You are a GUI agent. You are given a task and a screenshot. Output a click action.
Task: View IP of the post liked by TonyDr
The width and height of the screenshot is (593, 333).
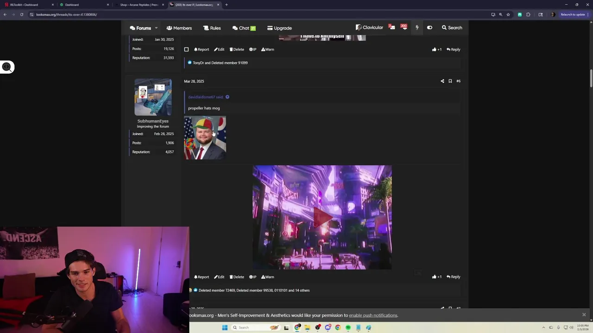[252, 49]
